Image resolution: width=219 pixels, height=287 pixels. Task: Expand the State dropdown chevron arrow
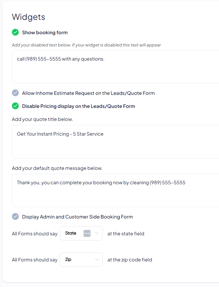pyautogui.click(x=97, y=233)
